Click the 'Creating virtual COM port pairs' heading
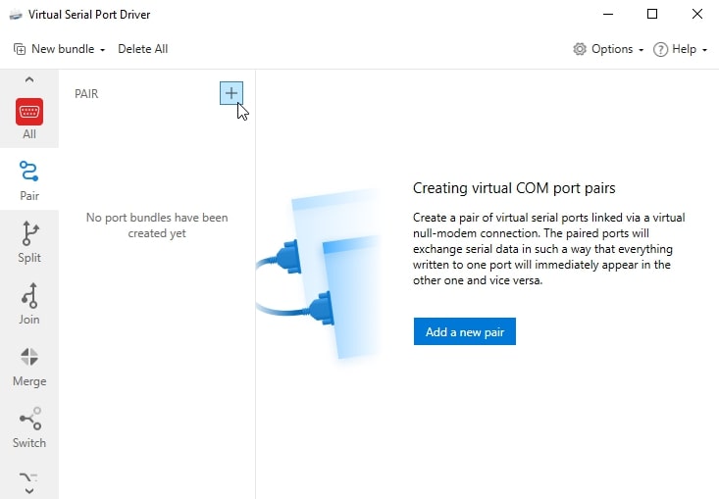 tap(514, 188)
